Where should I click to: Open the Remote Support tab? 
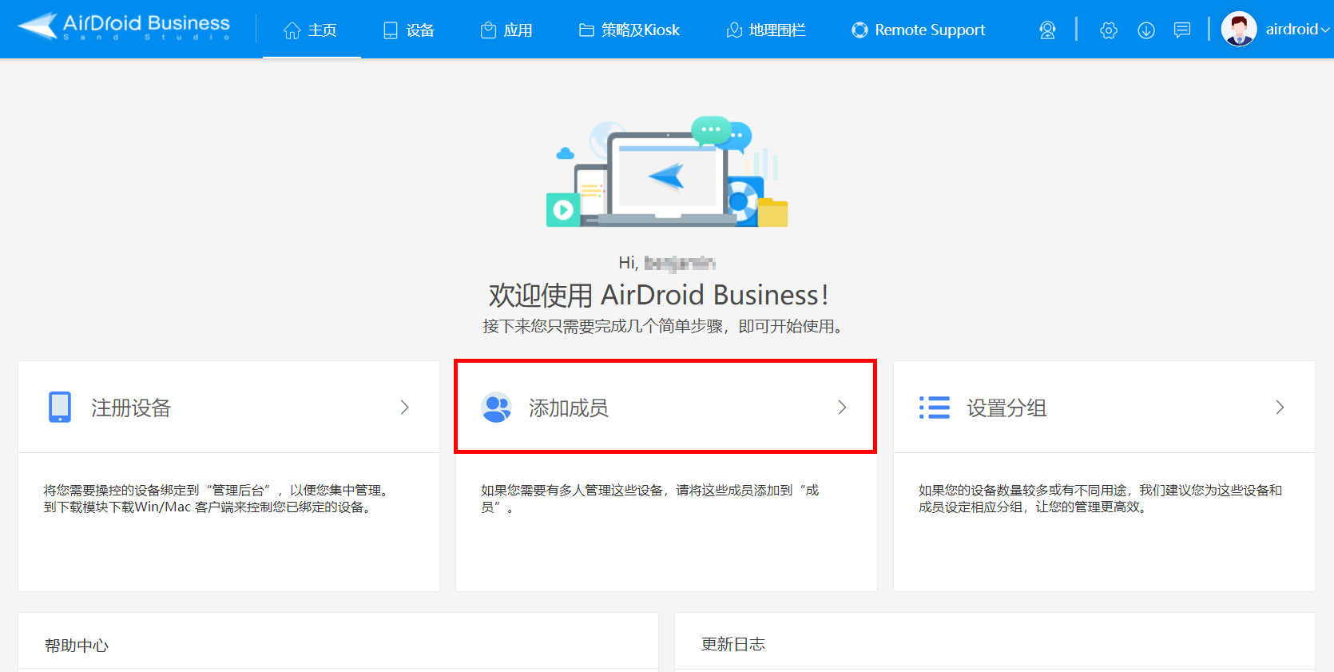[919, 30]
